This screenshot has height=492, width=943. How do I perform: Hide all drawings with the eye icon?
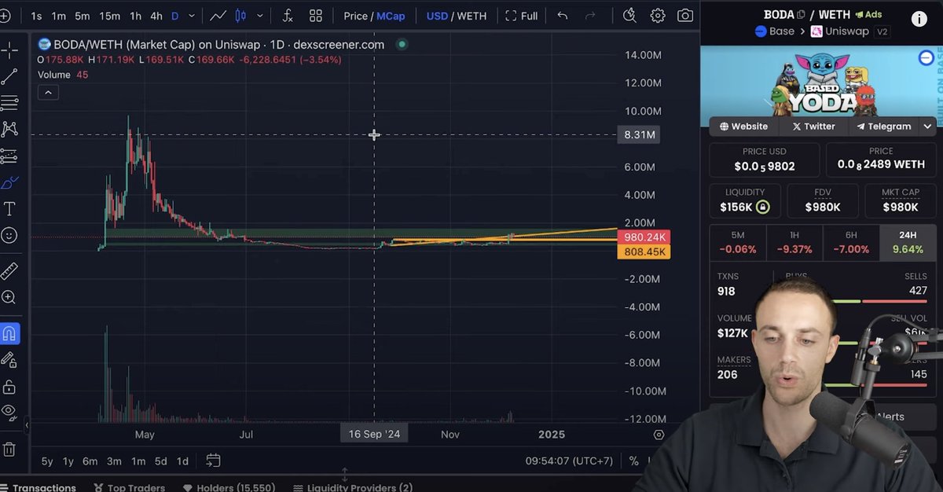pyautogui.click(x=9, y=412)
